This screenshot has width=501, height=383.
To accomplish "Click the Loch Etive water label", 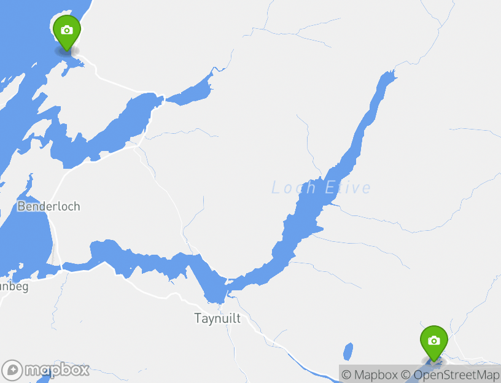I will point(320,187).
